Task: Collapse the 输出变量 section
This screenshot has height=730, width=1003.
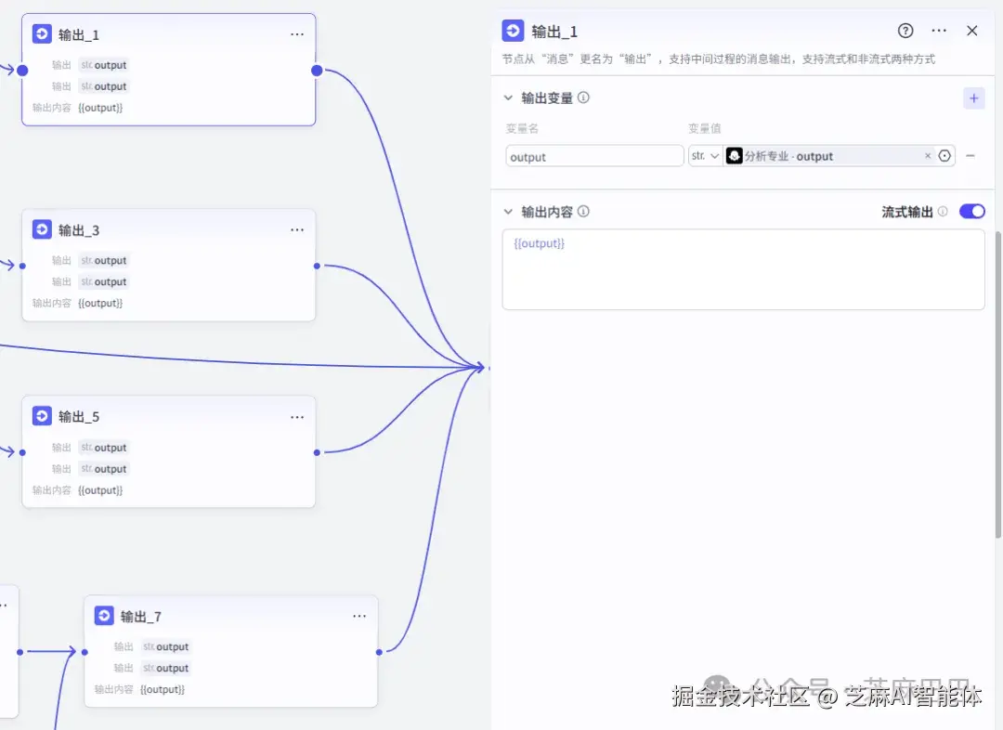Action: [508, 98]
